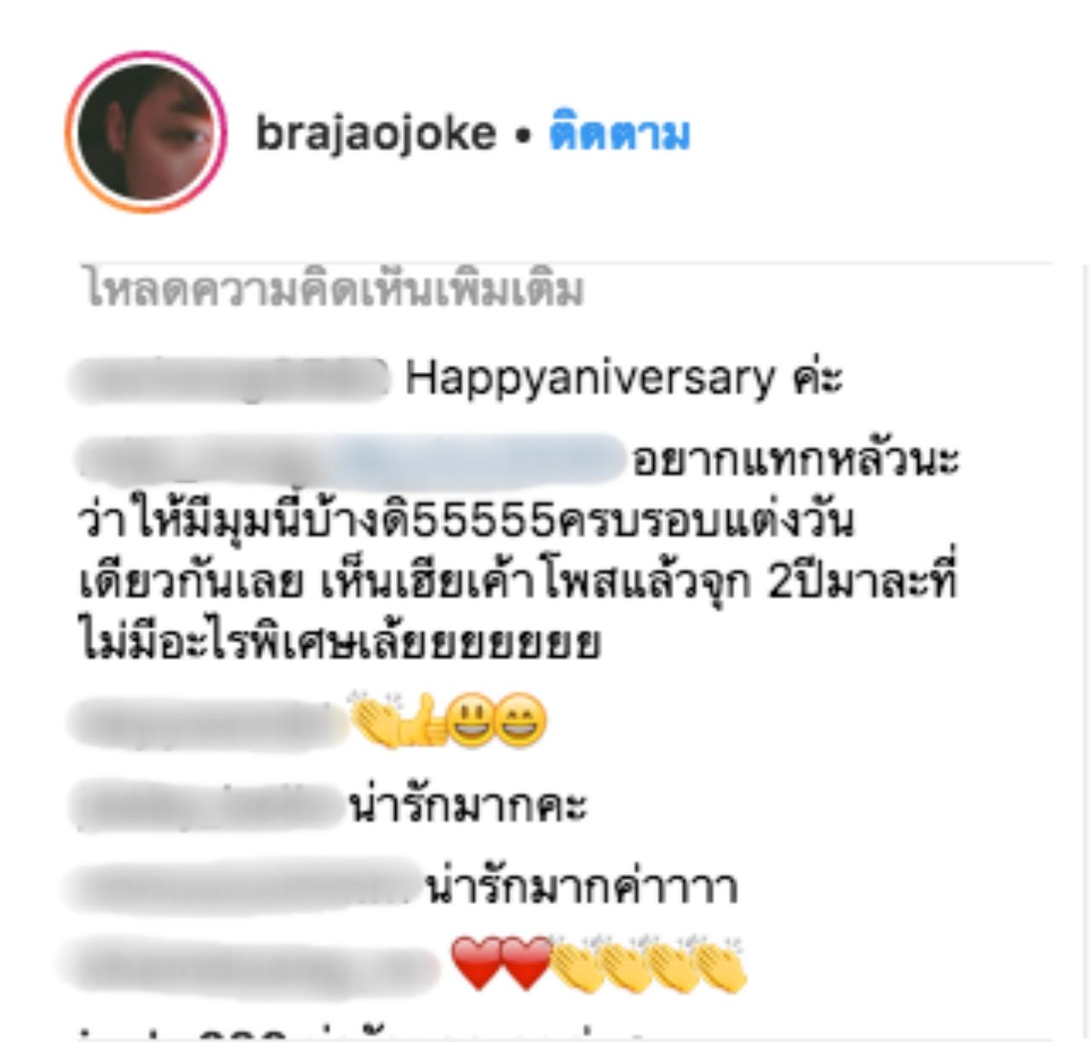
Task: Click the first red heart emoji
Action: 475,965
